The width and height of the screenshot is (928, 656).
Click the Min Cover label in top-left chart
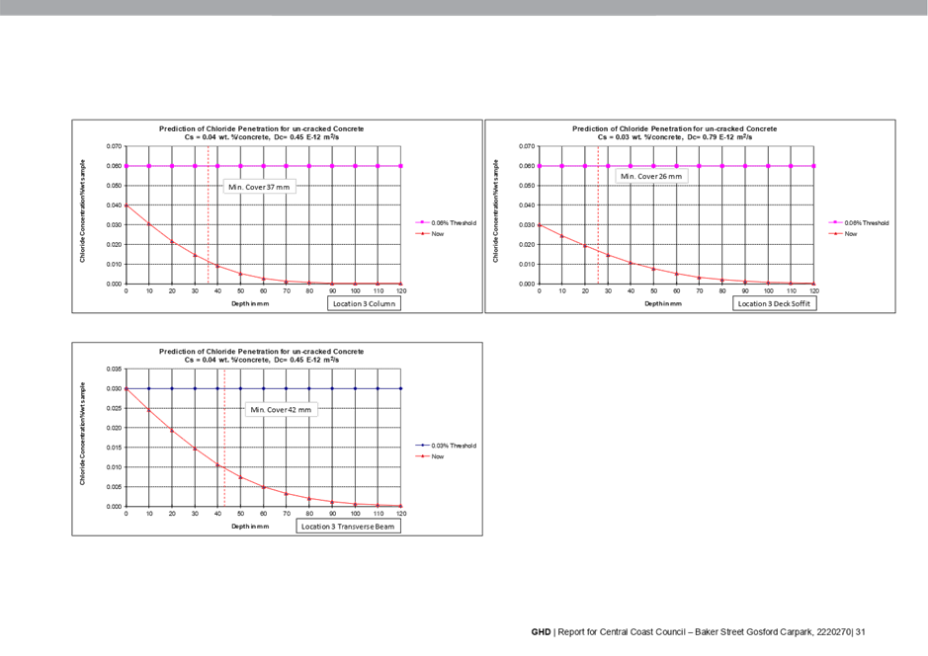pos(259,187)
